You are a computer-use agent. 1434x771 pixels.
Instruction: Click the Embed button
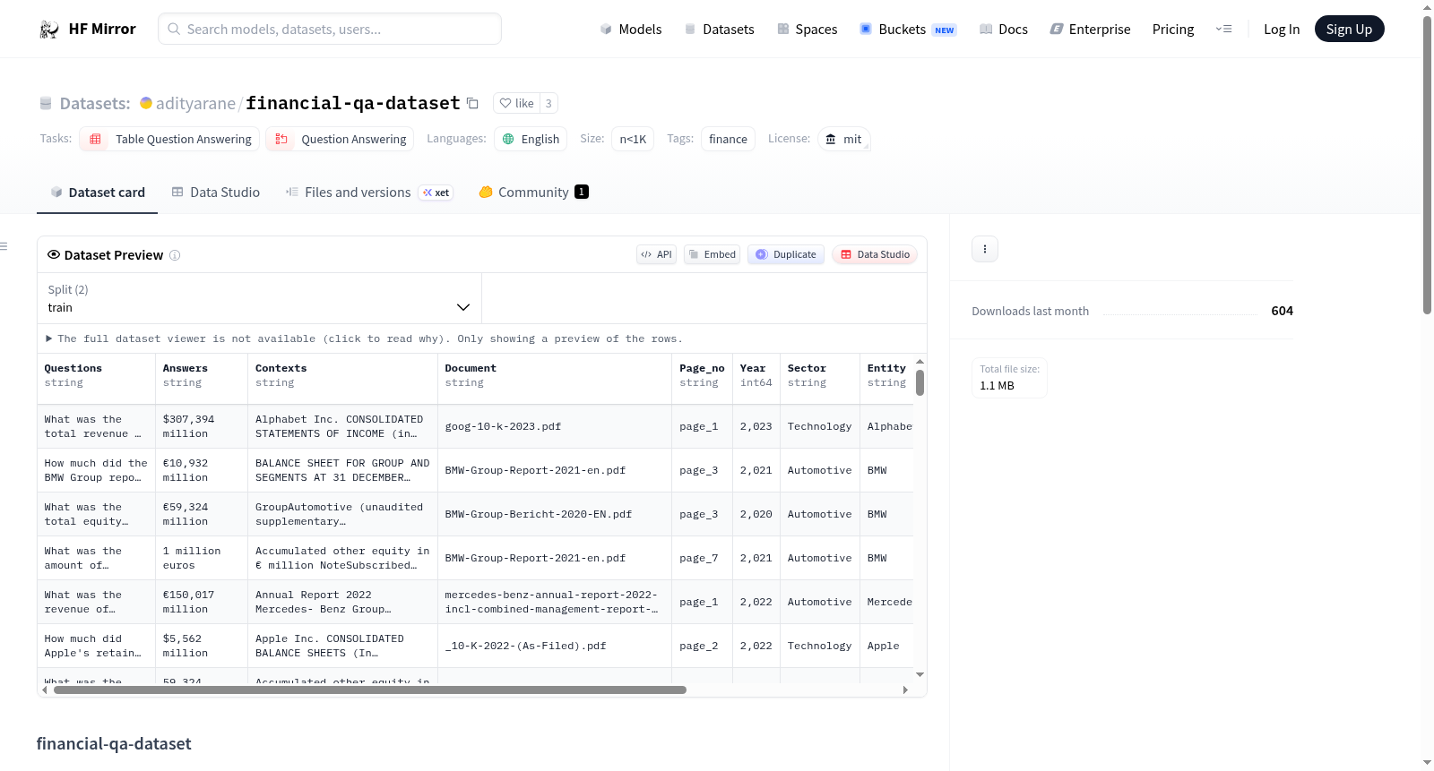point(713,254)
